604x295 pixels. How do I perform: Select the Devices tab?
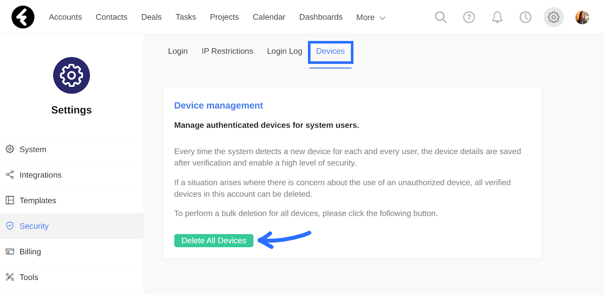[x=330, y=51]
